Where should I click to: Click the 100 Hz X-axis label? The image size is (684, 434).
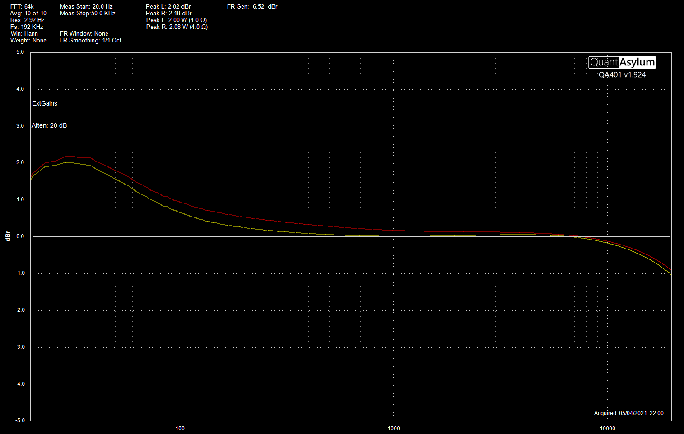click(180, 429)
